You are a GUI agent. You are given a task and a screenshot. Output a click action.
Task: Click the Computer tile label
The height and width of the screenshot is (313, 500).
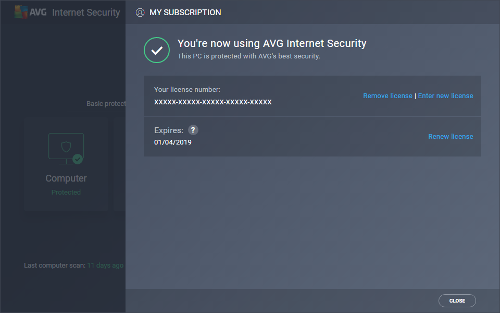[66, 178]
